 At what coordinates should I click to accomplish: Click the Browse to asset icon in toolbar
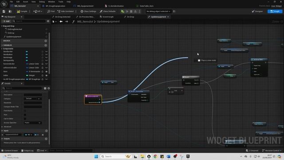[x=10, y=12]
